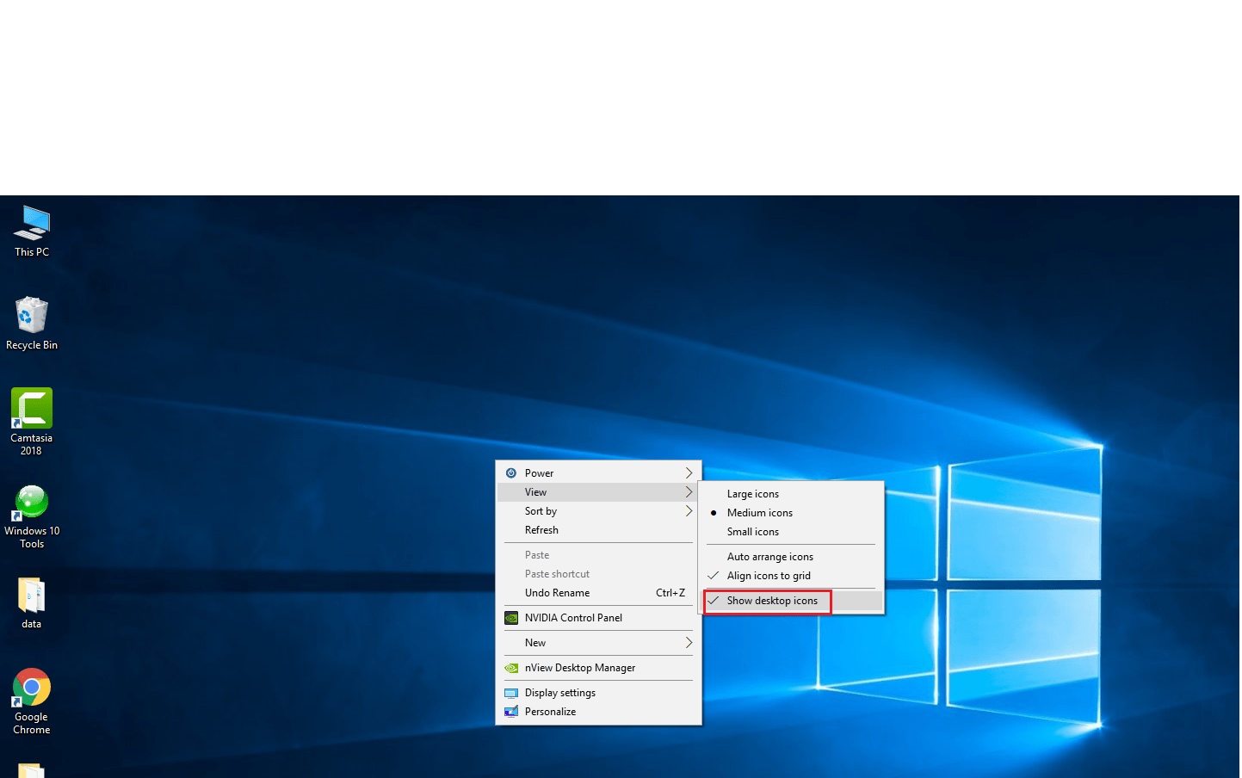Image resolution: width=1242 pixels, height=778 pixels.
Task: Launch Google Chrome from the desktop
Action: point(31,688)
